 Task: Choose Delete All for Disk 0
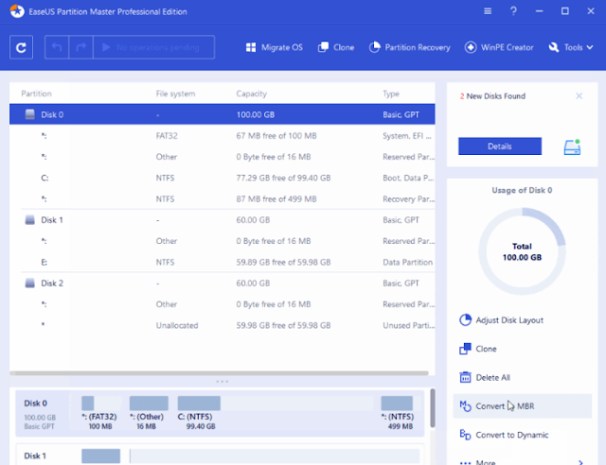[485, 377]
